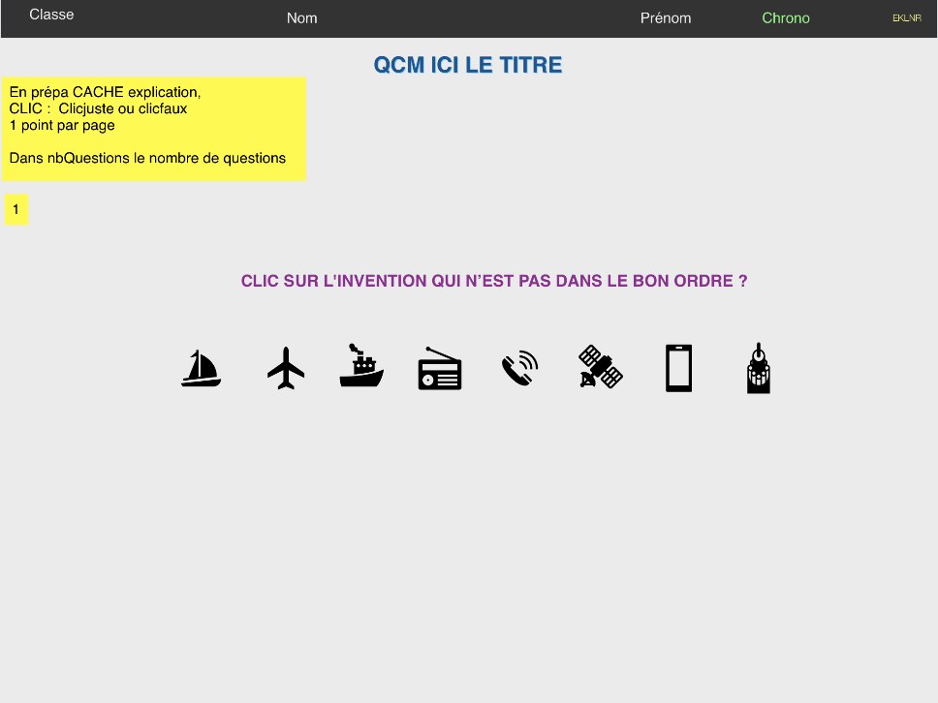Click the title QCM ICI LE TITRE
Viewport: 938px width, 703px height.
pos(468,65)
